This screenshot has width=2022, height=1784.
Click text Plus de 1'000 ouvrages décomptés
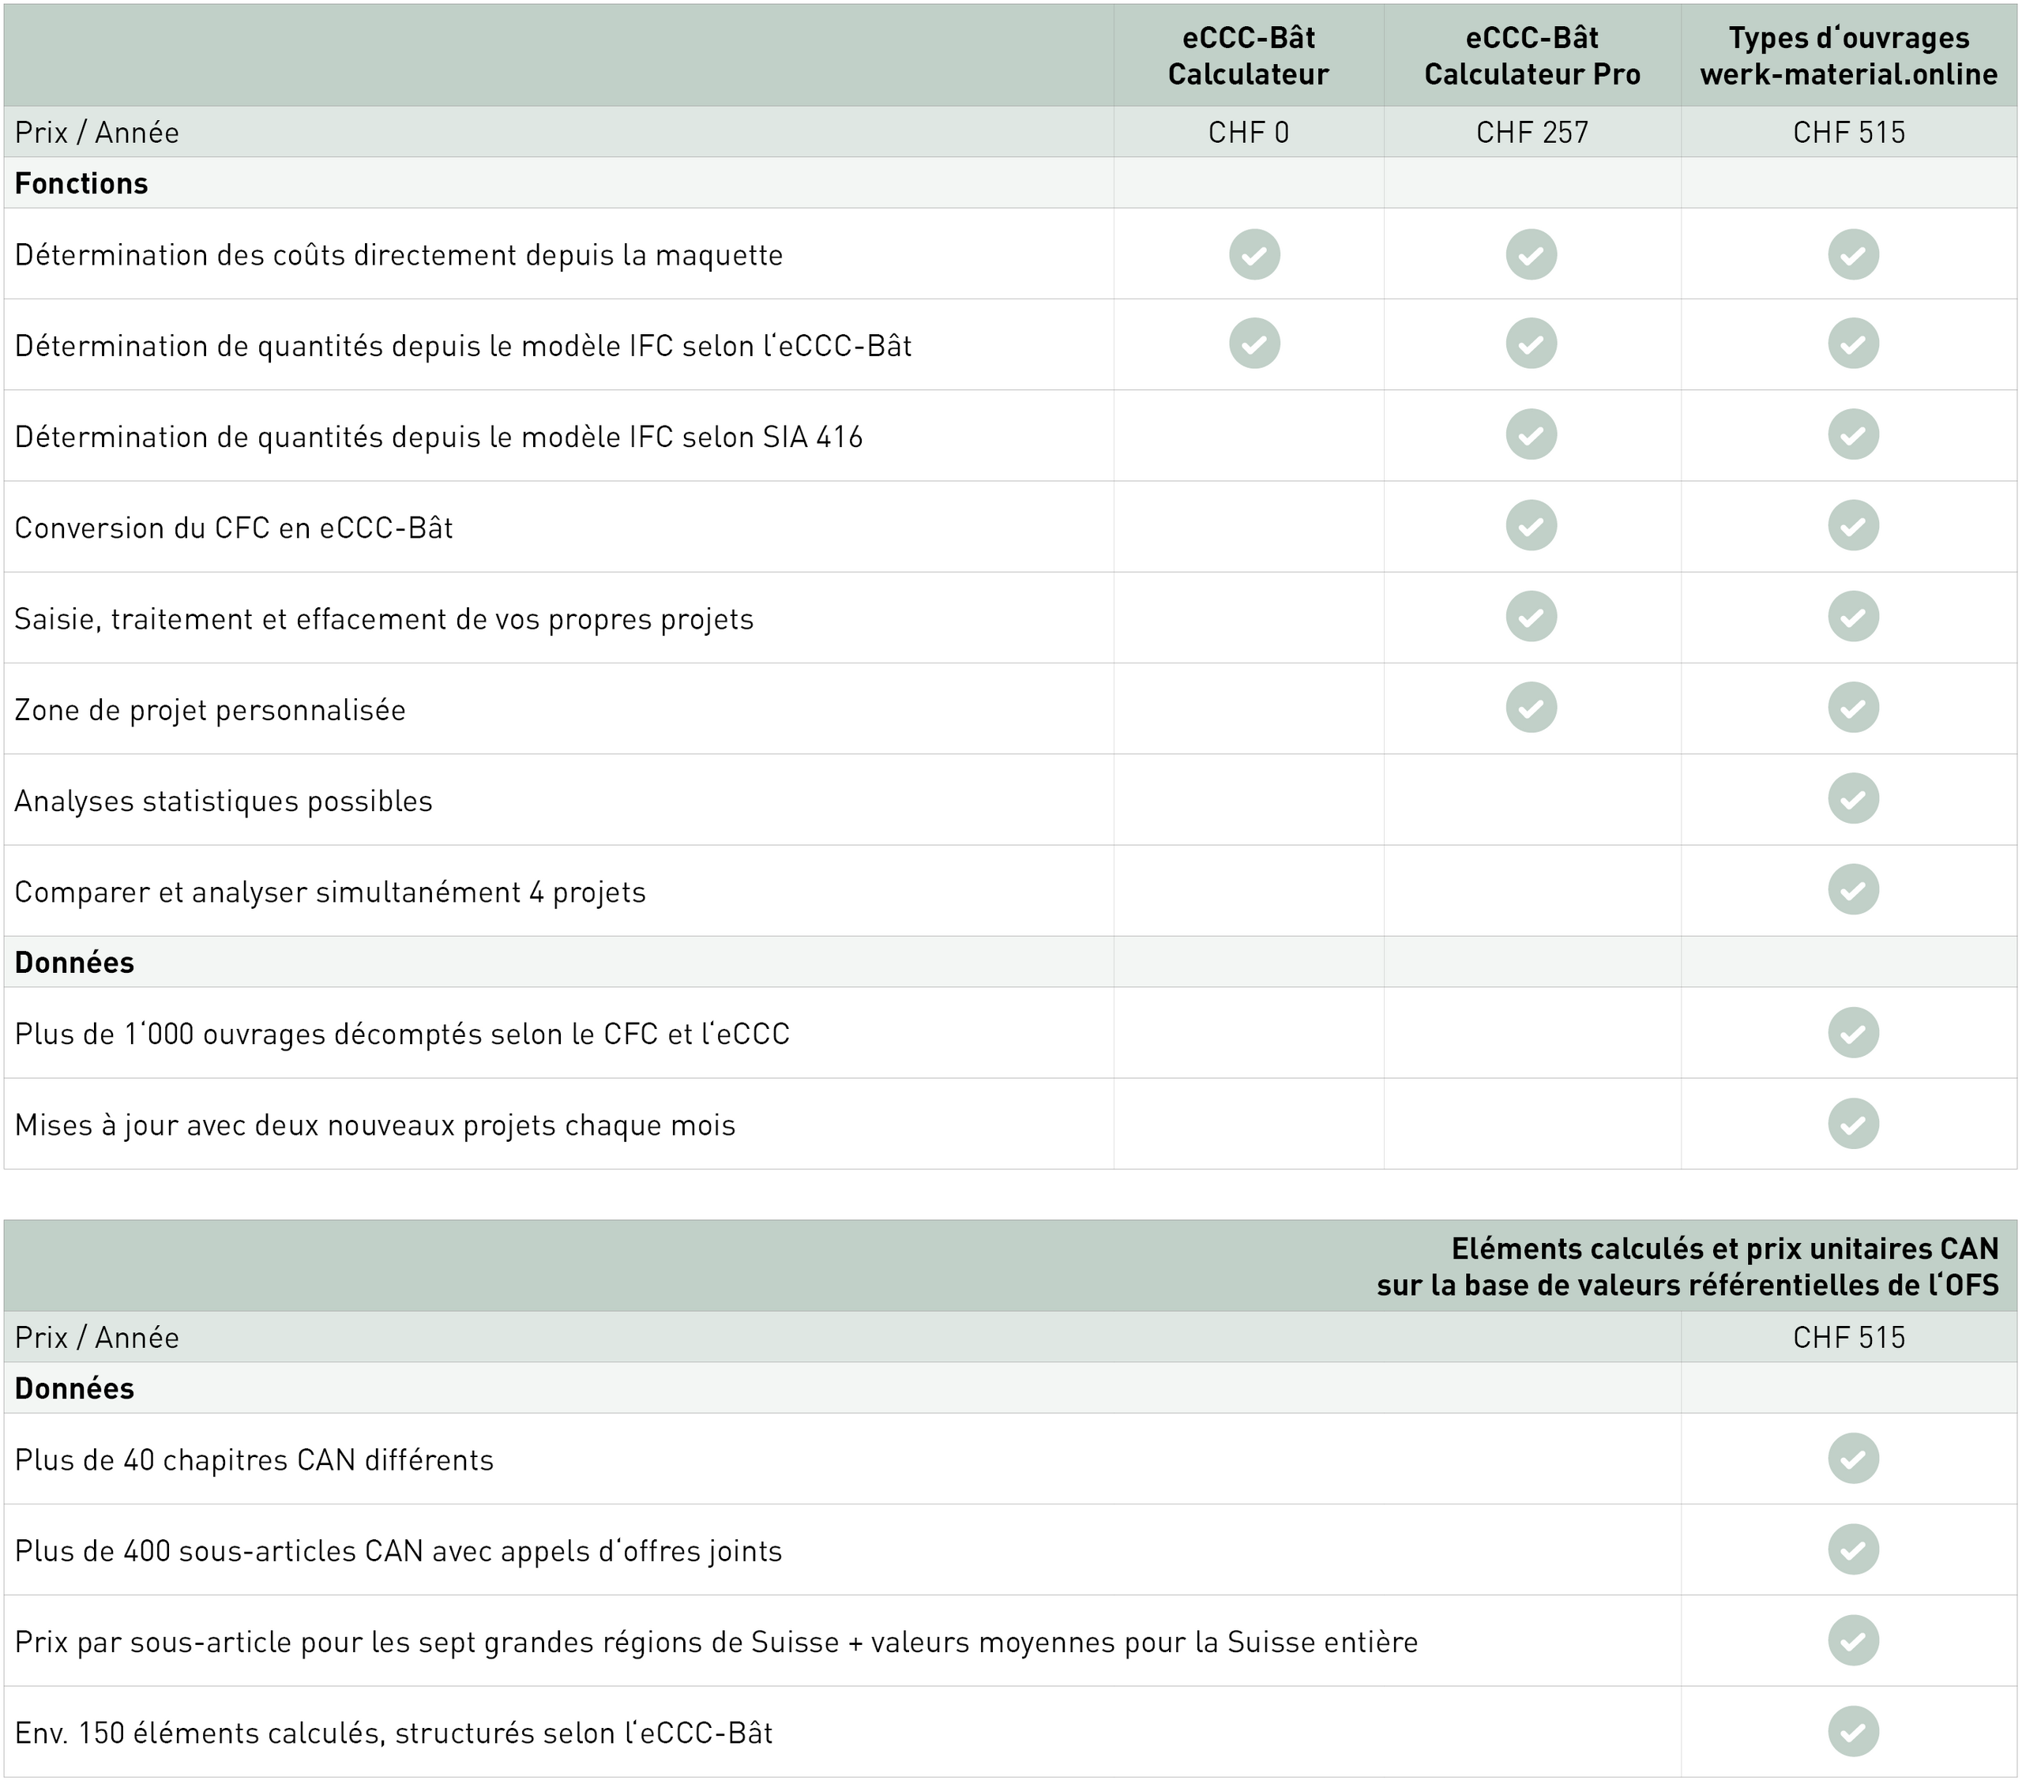(401, 1035)
